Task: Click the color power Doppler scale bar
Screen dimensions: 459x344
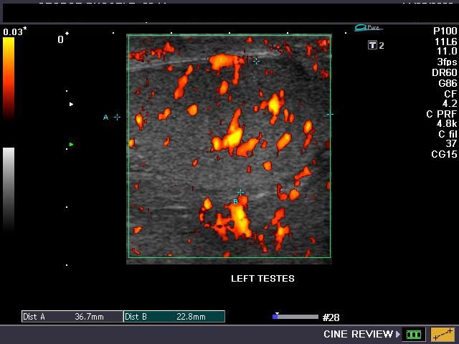Action: tap(9, 76)
